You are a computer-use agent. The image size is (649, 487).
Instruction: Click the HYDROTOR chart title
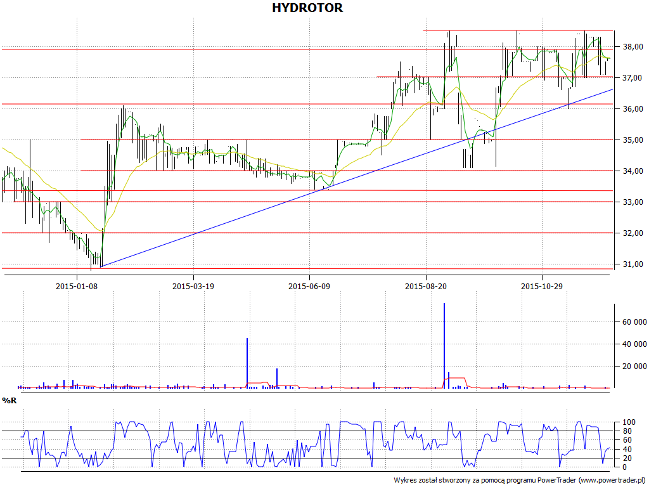(x=307, y=8)
